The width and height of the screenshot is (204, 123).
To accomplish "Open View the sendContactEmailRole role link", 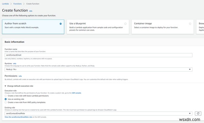I will click(x=18, y=117).
